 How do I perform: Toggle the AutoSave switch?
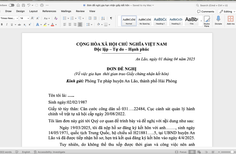pos(11,5)
